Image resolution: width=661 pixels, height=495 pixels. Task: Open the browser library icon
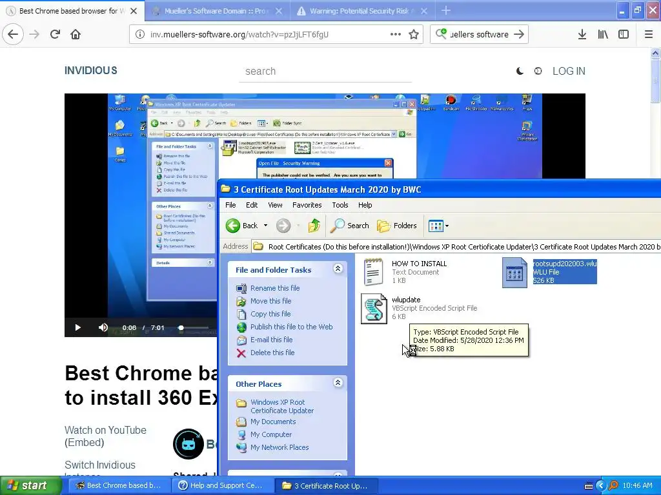tap(603, 34)
